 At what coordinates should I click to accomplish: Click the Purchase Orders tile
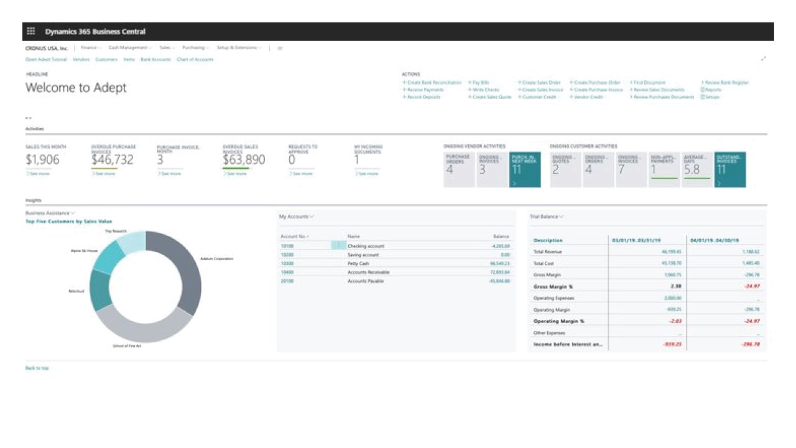(x=459, y=169)
